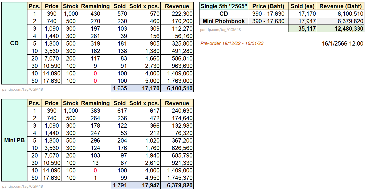Click the Sold (ea) column header
The height and width of the screenshot is (190, 366).
[302, 6]
